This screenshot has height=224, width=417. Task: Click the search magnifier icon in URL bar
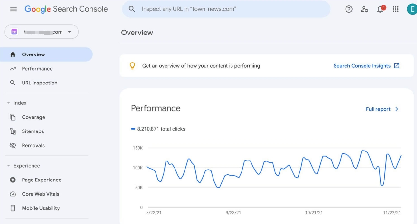tap(132, 9)
